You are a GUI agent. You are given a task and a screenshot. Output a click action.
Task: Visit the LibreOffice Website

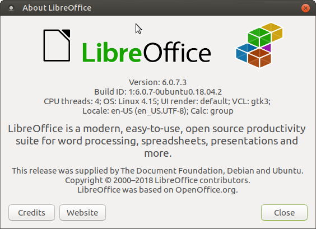coord(82,213)
